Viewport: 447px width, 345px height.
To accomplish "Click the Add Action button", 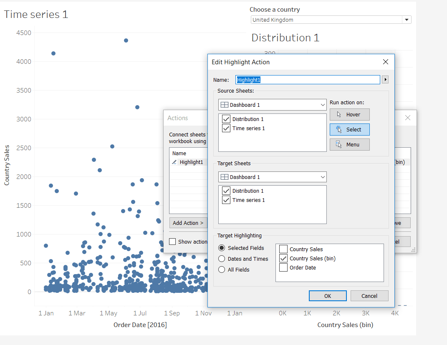I will tap(188, 223).
